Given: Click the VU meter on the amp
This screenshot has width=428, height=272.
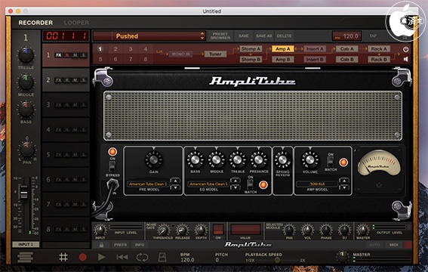Looking at the screenshot, I should pyautogui.click(x=379, y=163).
